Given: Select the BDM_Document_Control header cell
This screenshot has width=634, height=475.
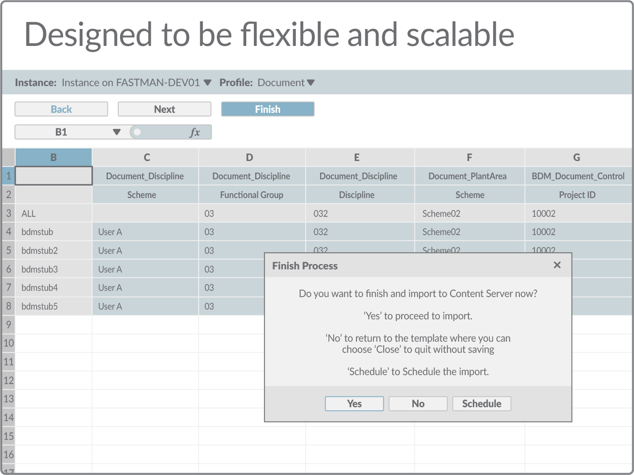Looking at the screenshot, I should point(578,176).
